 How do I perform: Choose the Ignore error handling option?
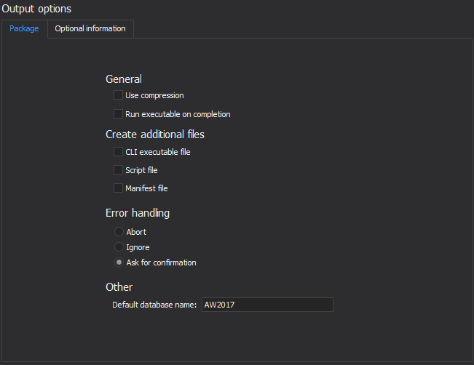pyautogui.click(x=119, y=247)
